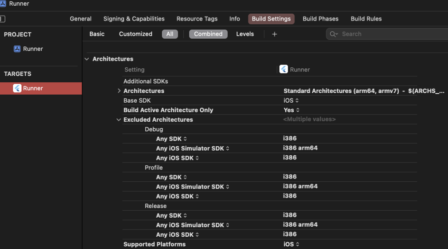448x249 pixels.
Task: Select the Build Settings tab
Action: click(271, 19)
